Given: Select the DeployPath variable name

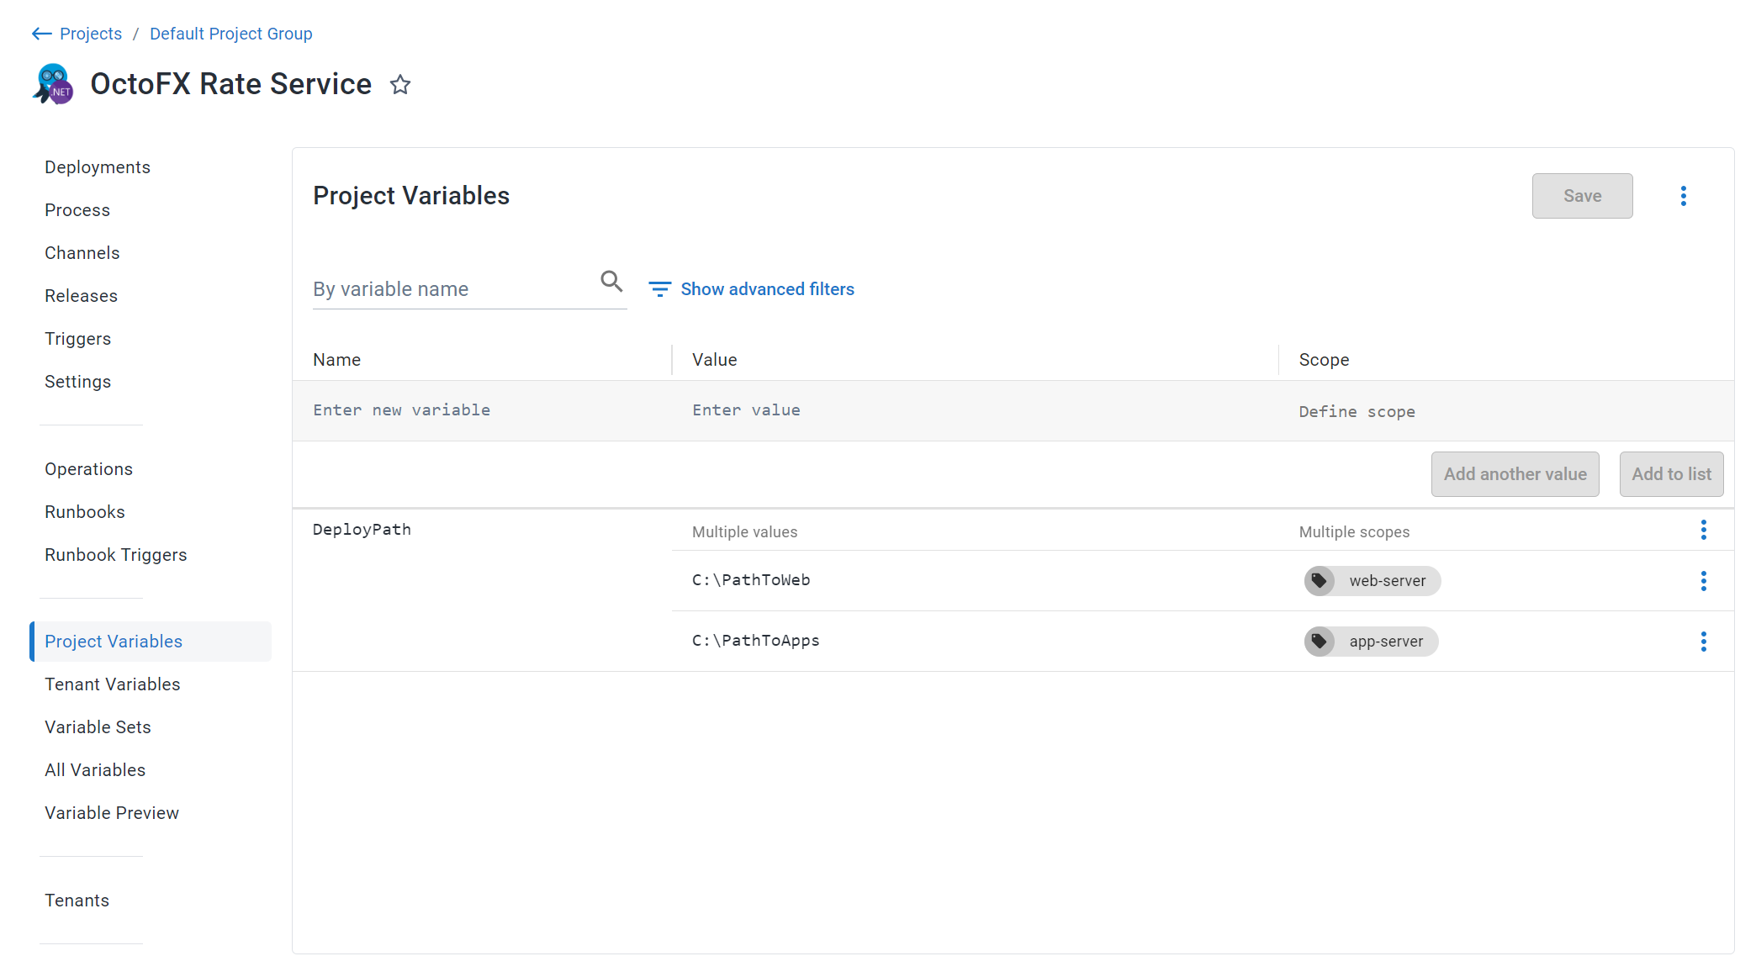Looking at the screenshot, I should coord(362,530).
